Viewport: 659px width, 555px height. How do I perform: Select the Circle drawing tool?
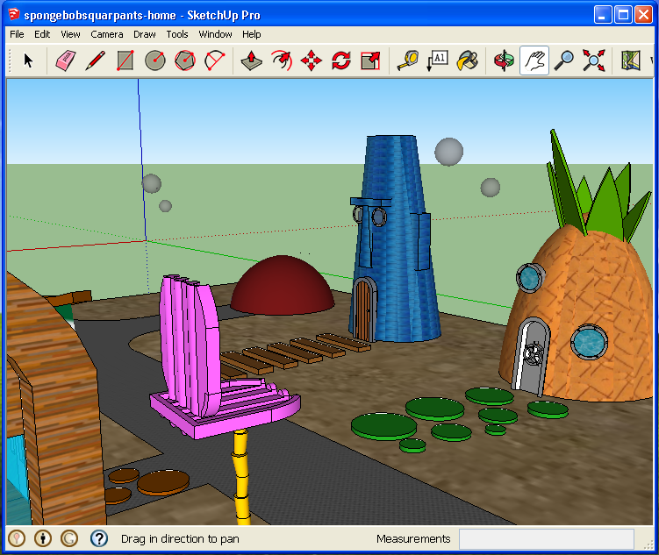pyautogui.click(x=155, y=60)
